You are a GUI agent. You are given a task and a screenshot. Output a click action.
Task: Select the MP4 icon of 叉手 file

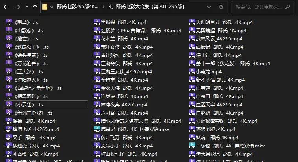(x=9, y=137)
